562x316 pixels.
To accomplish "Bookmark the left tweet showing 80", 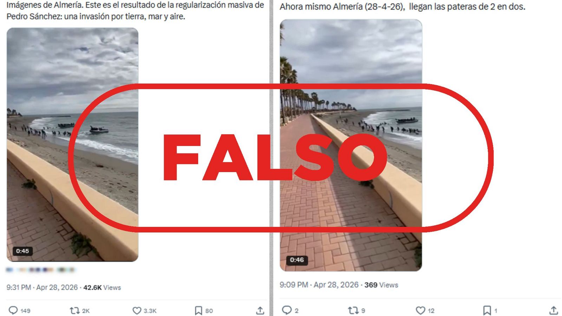I will point(198,310).
